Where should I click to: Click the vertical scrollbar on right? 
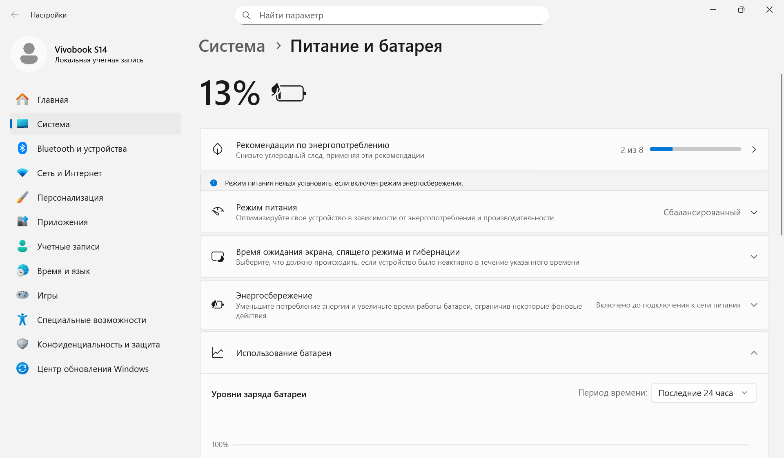(x=782, y=154)
